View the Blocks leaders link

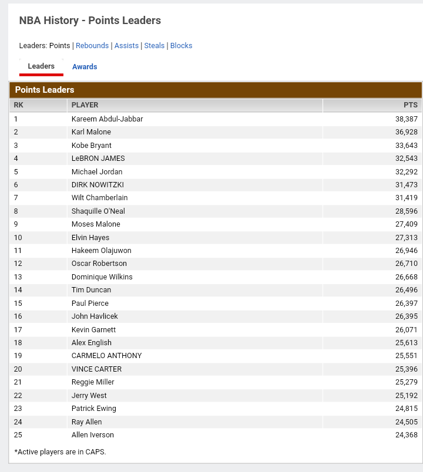click(x=181, y=46)
